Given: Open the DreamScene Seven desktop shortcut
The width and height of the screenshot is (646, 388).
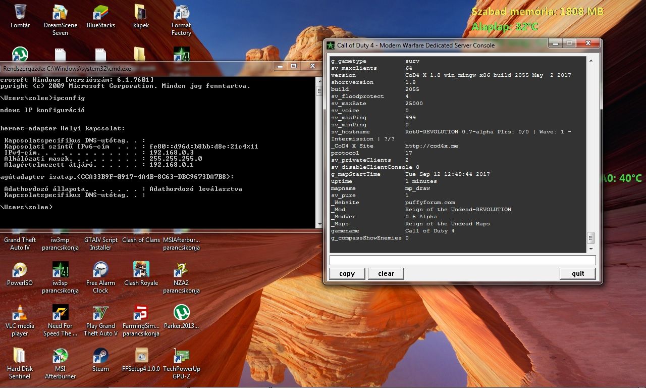Looking at the screenshot, I should click(x=60, y=20).
